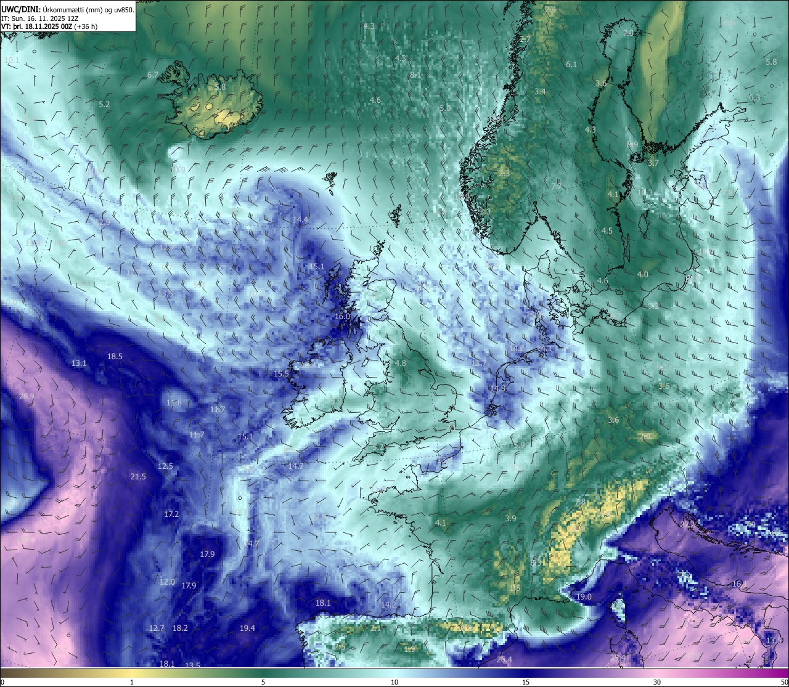This screenshot has width=789, height=687.
Task: Click the '26.9' value at the left edge
Action: (27, 396)
